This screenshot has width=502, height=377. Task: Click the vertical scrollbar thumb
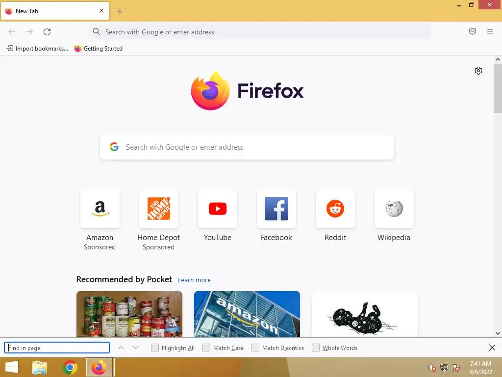click(x=498, y=88)
